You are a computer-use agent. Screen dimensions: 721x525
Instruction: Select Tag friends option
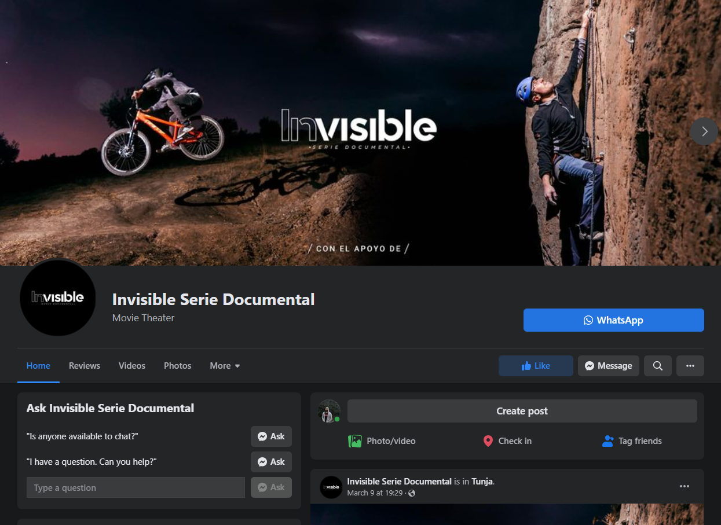(x=632, y=441)
